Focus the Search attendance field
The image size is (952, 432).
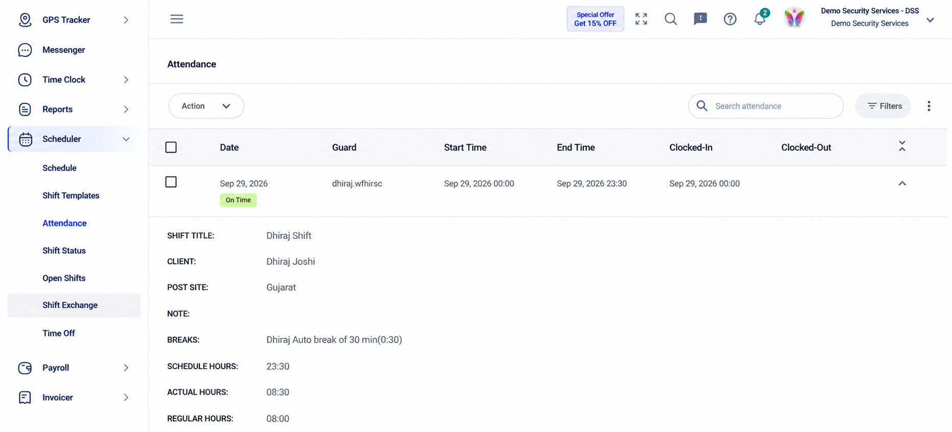(766, 106)
